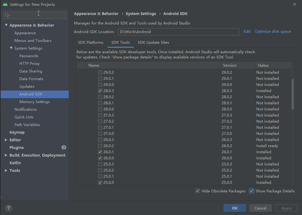Open Kotlin settings page
This screenshot has height=215, width=302.
point(15,163)
